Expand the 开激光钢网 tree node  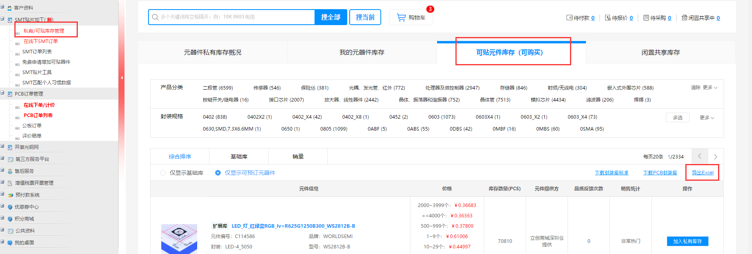point(2,147)
